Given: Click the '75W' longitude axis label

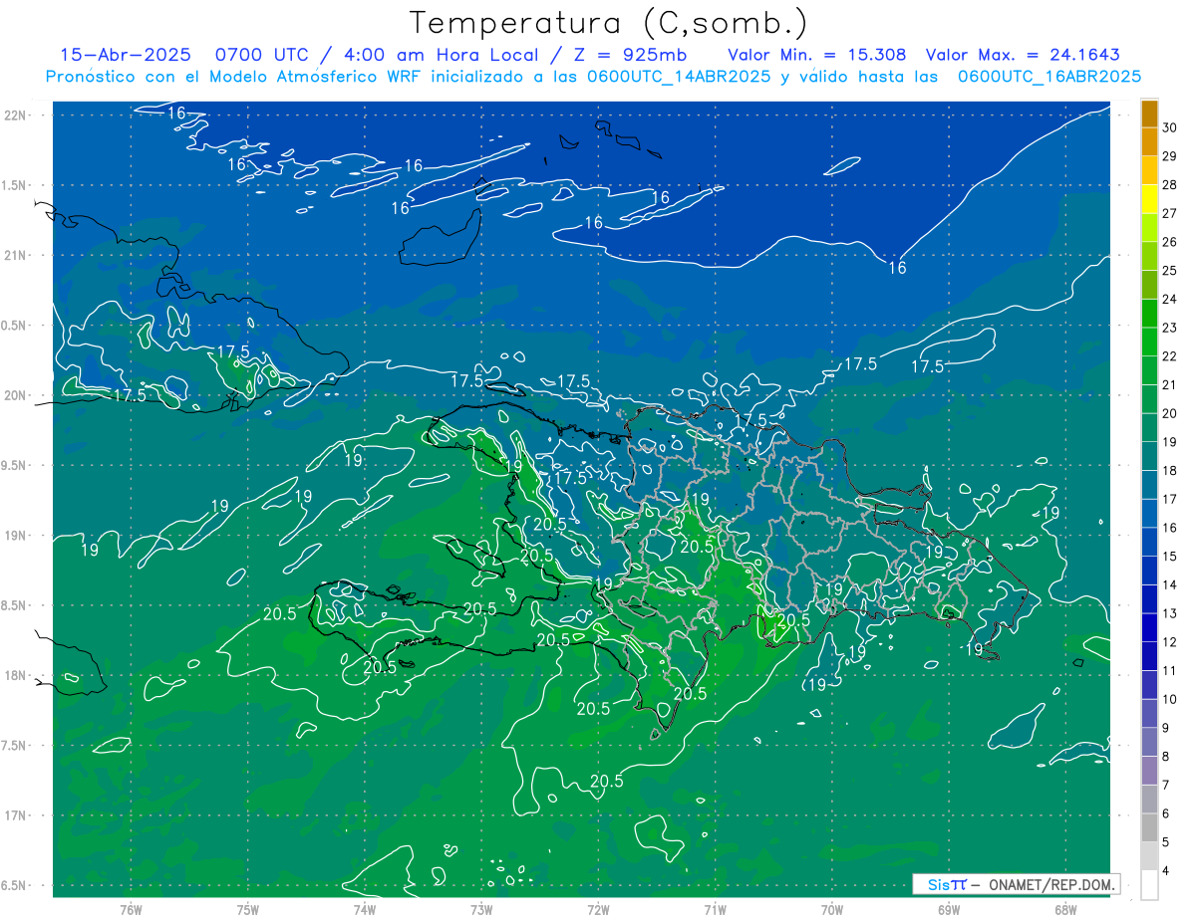Looking at the screenshot, I should pos(248,910).
